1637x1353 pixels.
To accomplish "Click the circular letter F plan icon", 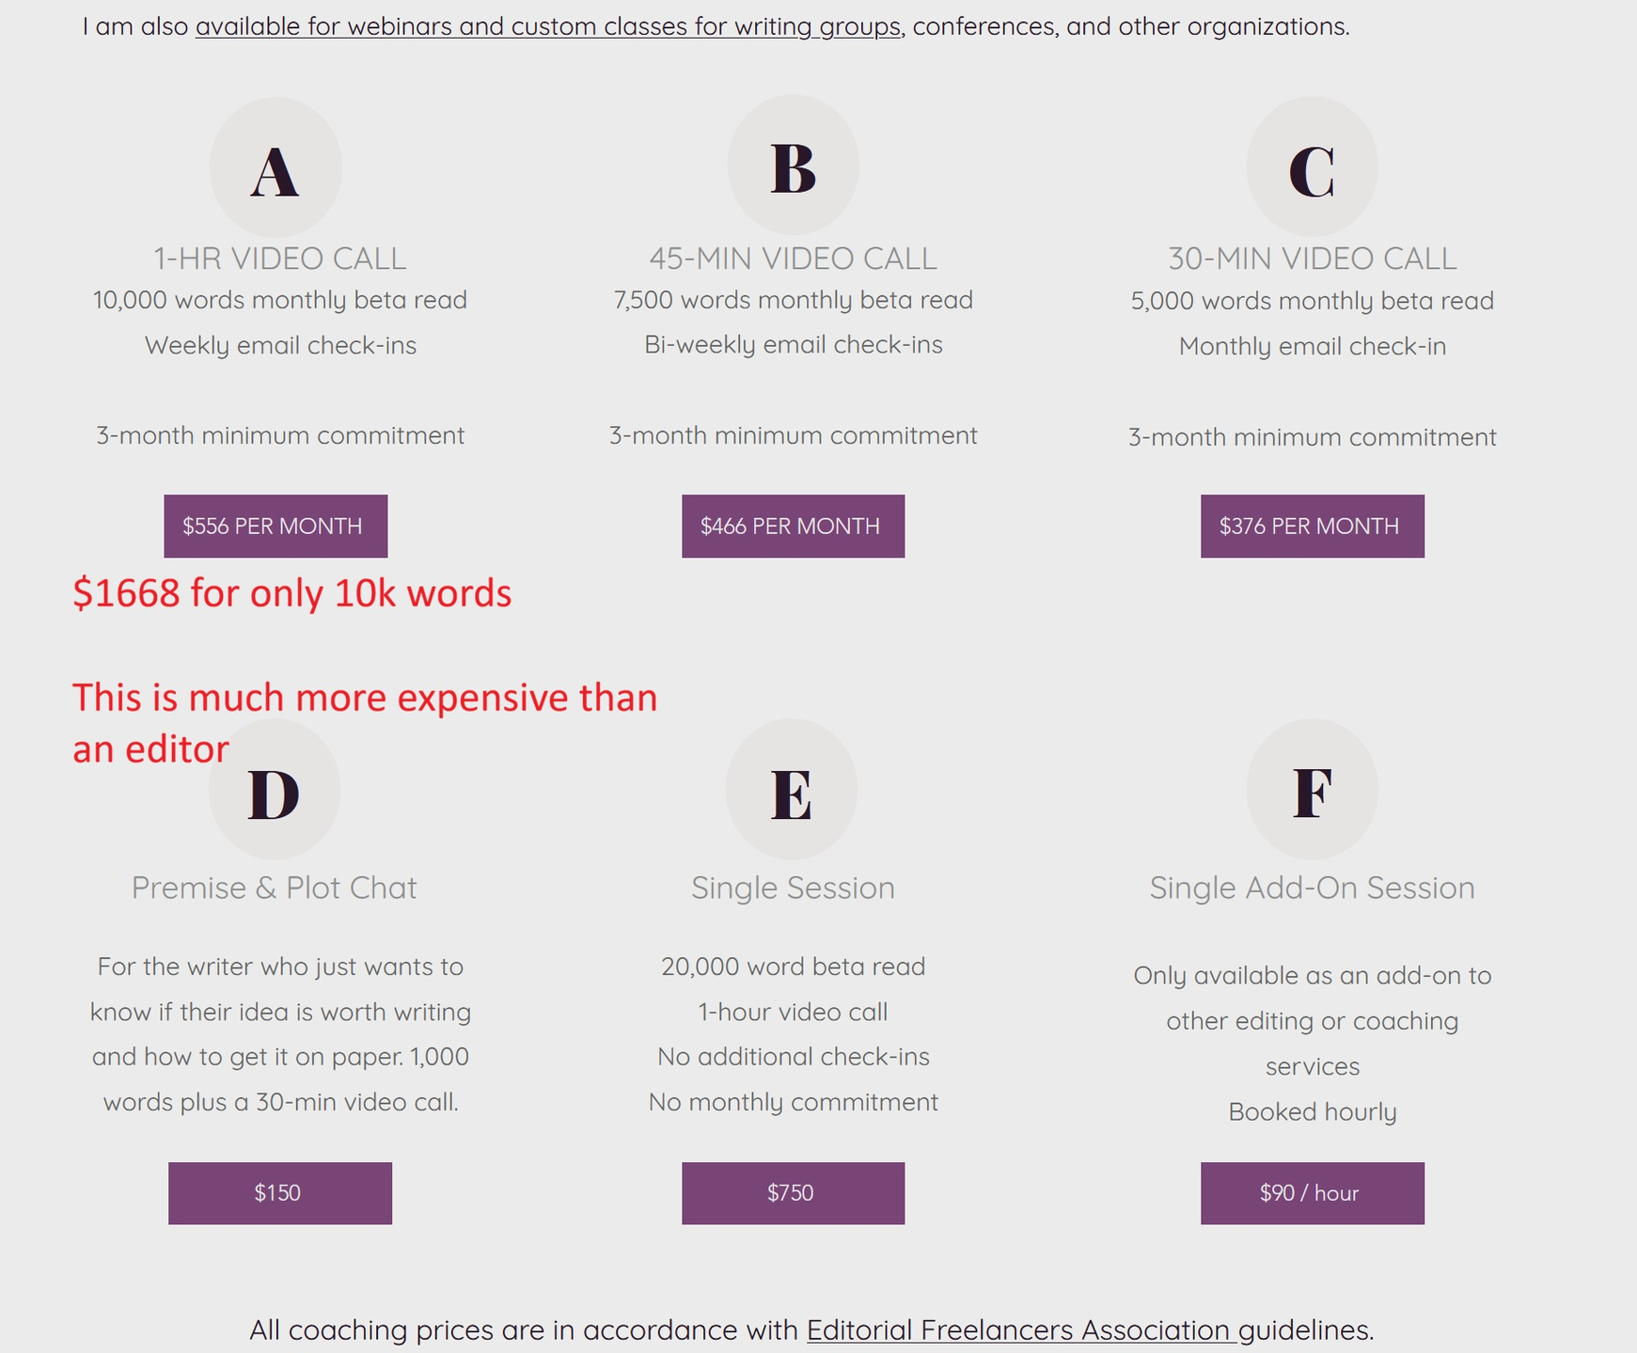I will point(1312,791).
